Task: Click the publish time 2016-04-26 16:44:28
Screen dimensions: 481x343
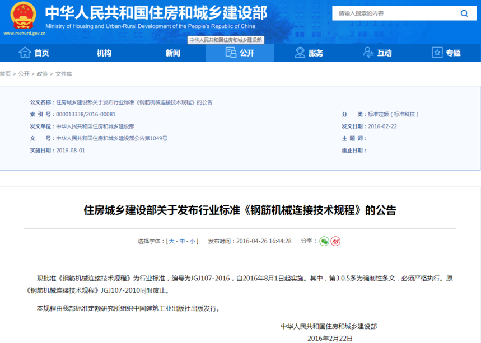Action: (x=264, y=241)
